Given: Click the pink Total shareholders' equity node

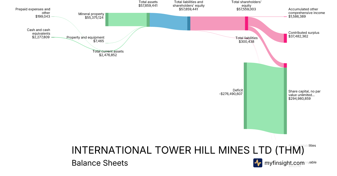Looking at the screenshot, I should pos(246,22).
